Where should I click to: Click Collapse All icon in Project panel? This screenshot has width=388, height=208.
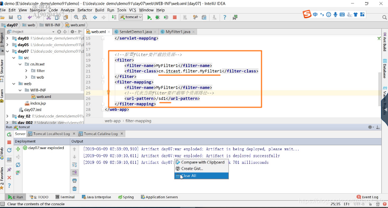[x=65, y=32]
